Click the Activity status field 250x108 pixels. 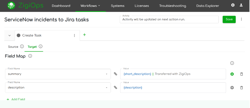pyautogui.click(x=169, y=19)
